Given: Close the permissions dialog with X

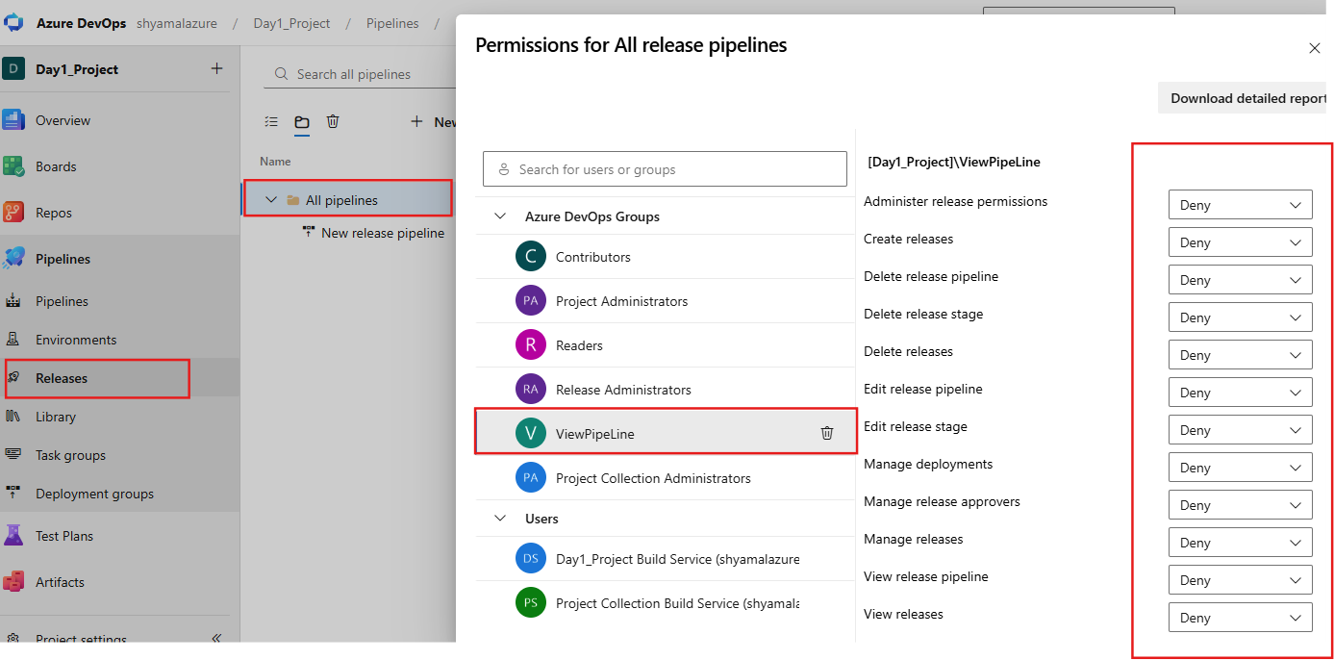Looking at the screenshot, I should pyautogui.click(x=1315, y=48).
